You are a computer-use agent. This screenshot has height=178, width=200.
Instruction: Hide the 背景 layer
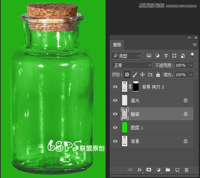(x=115, y=141)
